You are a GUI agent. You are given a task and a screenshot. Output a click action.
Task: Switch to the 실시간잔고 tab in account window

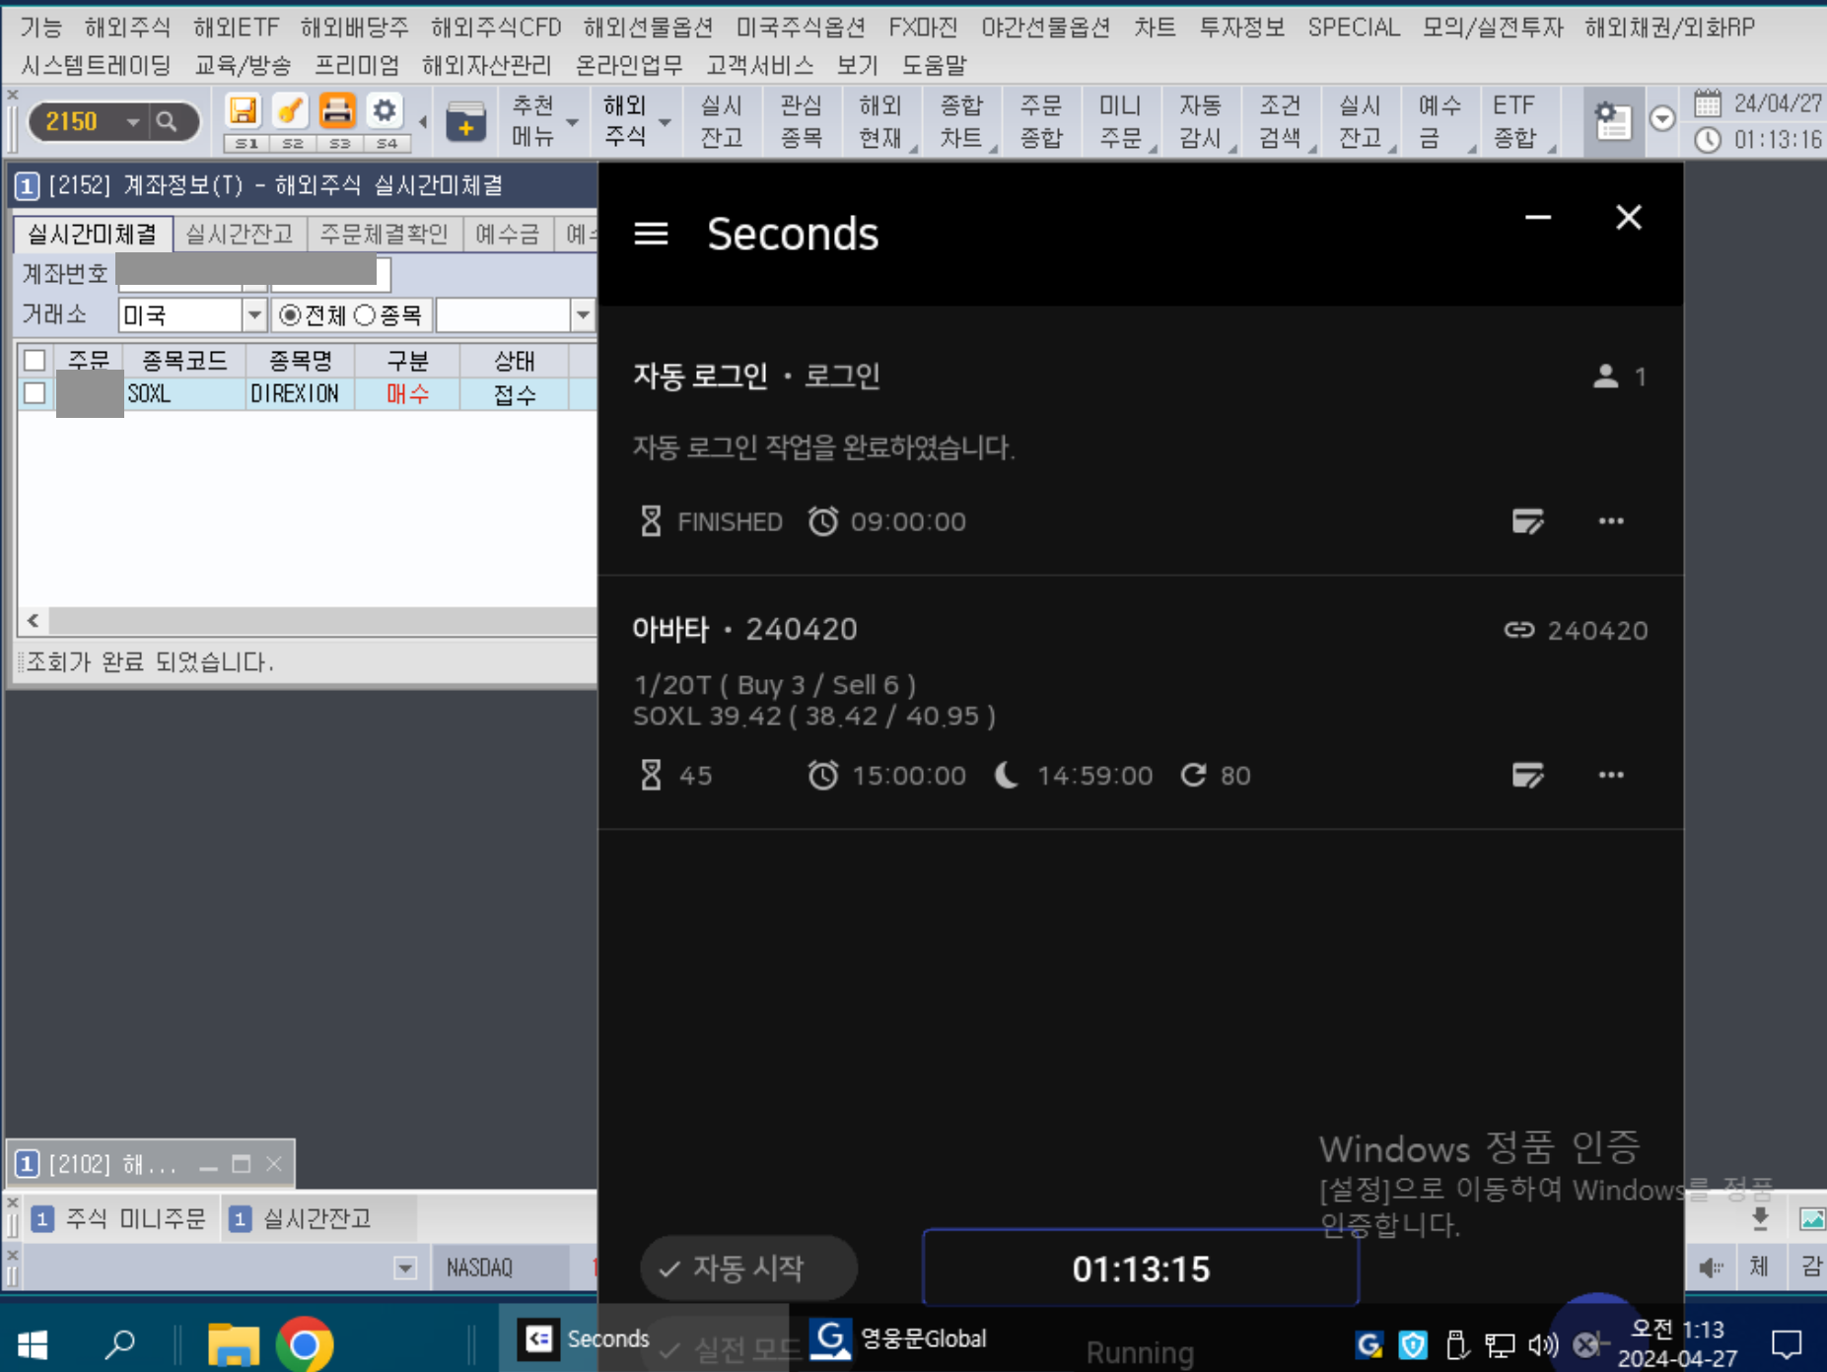tap(240, 234)
